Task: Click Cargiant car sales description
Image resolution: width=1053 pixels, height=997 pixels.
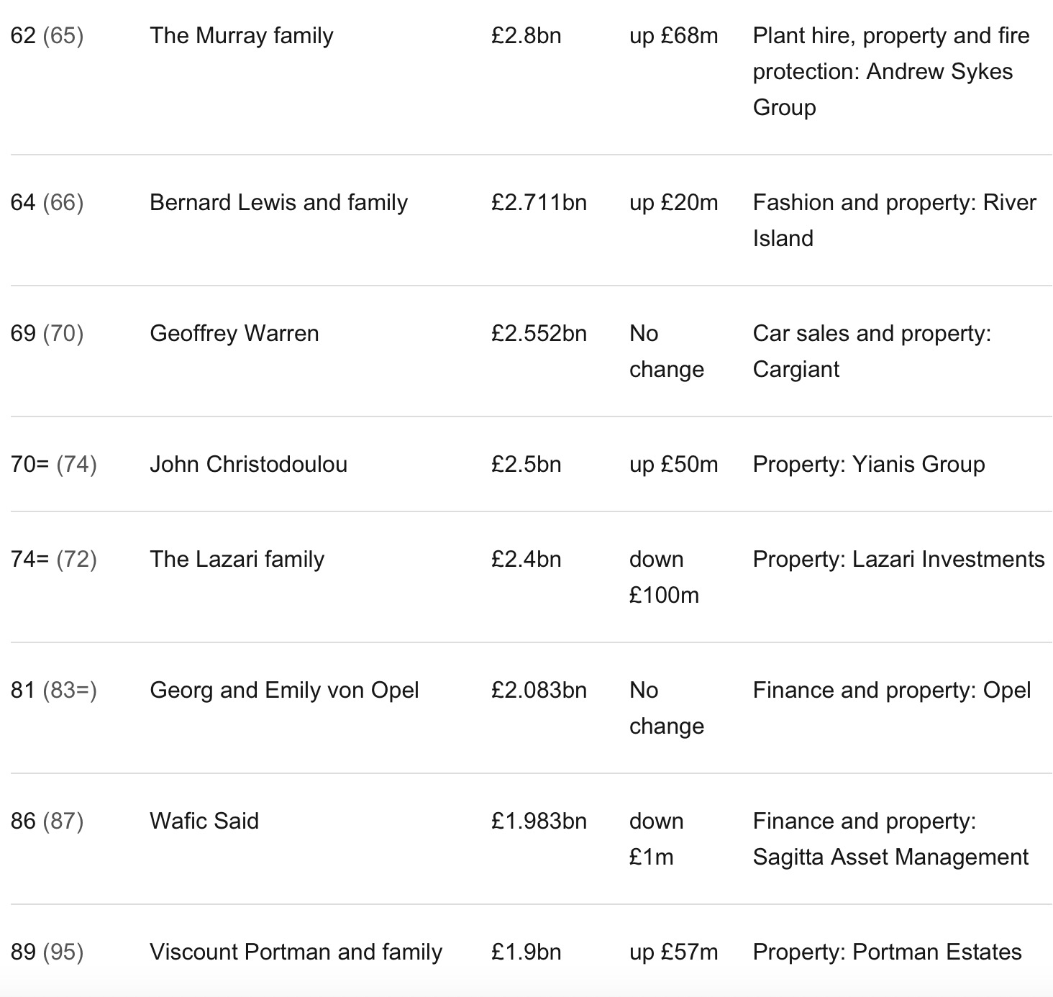Action: pos(872,352)
